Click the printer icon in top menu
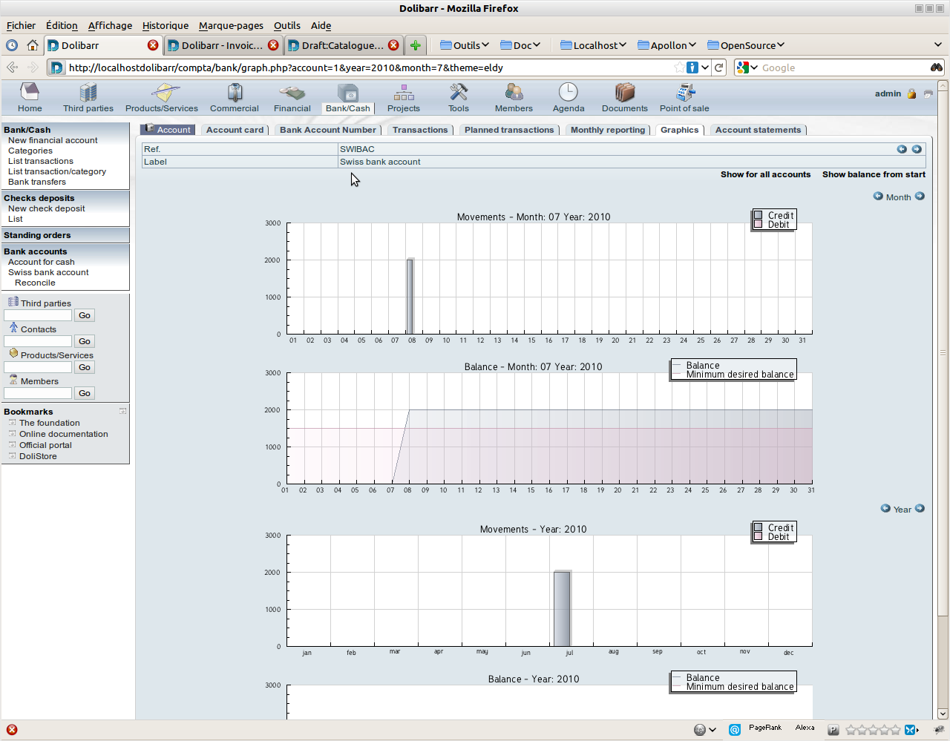Viewport: 950px width, 741px height. 928,94
